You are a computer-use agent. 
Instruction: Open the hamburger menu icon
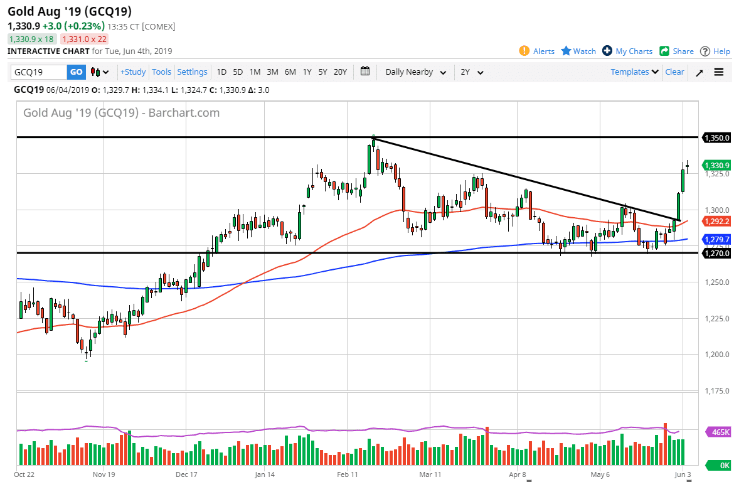tap(719, 72)
